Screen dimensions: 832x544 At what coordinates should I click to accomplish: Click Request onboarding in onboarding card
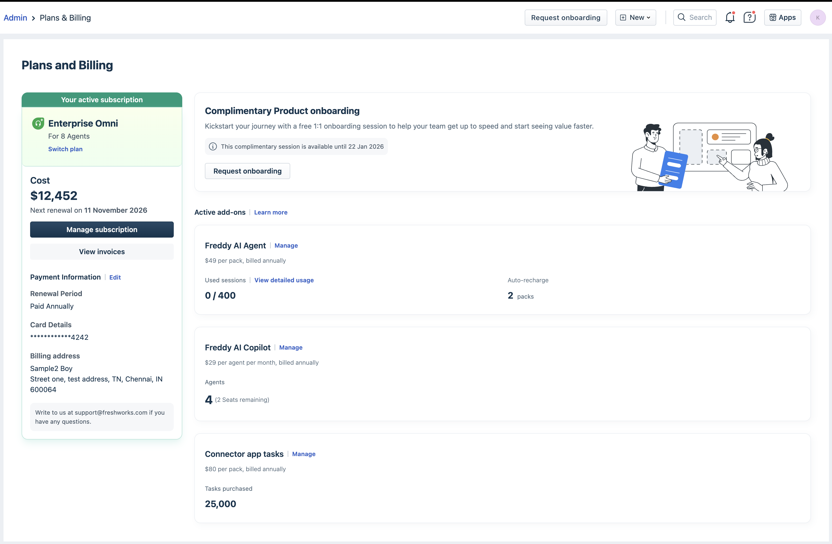(x=247, y=171)
